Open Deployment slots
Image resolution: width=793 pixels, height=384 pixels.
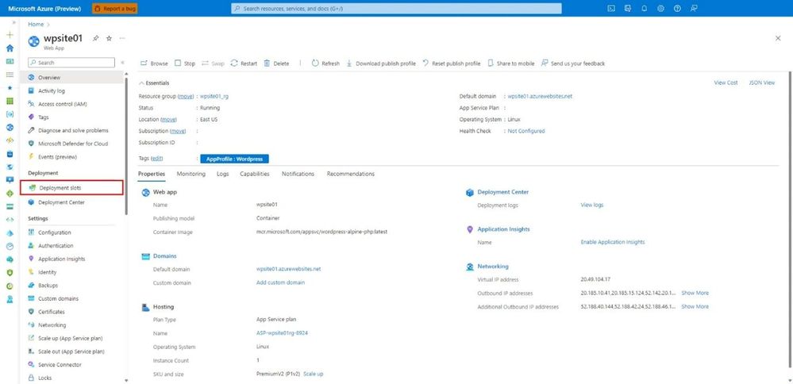point(71,188)
